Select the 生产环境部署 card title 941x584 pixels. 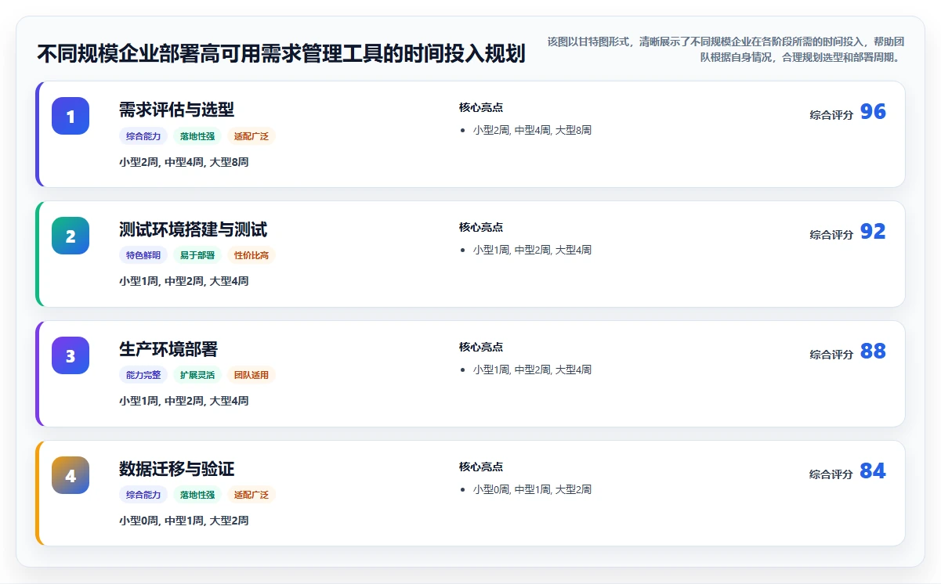168,349
